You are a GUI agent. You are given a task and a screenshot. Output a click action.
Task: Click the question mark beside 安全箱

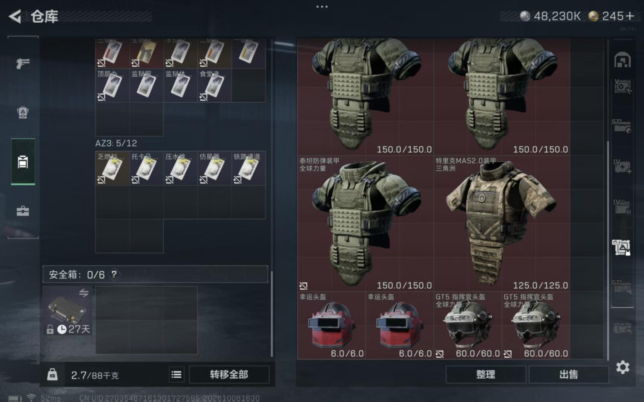click(114, 275)
